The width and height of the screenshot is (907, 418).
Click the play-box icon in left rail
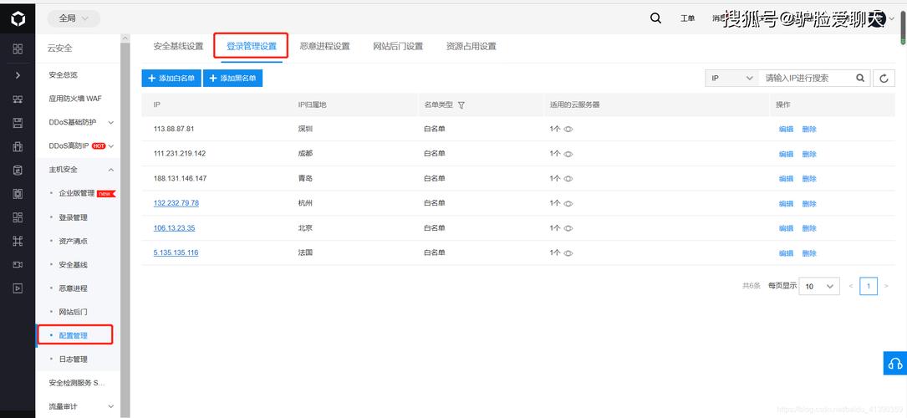[18, 288]
